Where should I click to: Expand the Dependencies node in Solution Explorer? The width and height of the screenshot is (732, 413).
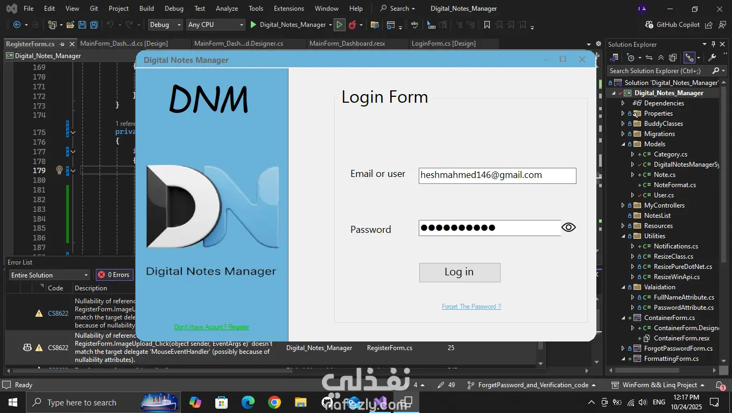pos(623,103)
